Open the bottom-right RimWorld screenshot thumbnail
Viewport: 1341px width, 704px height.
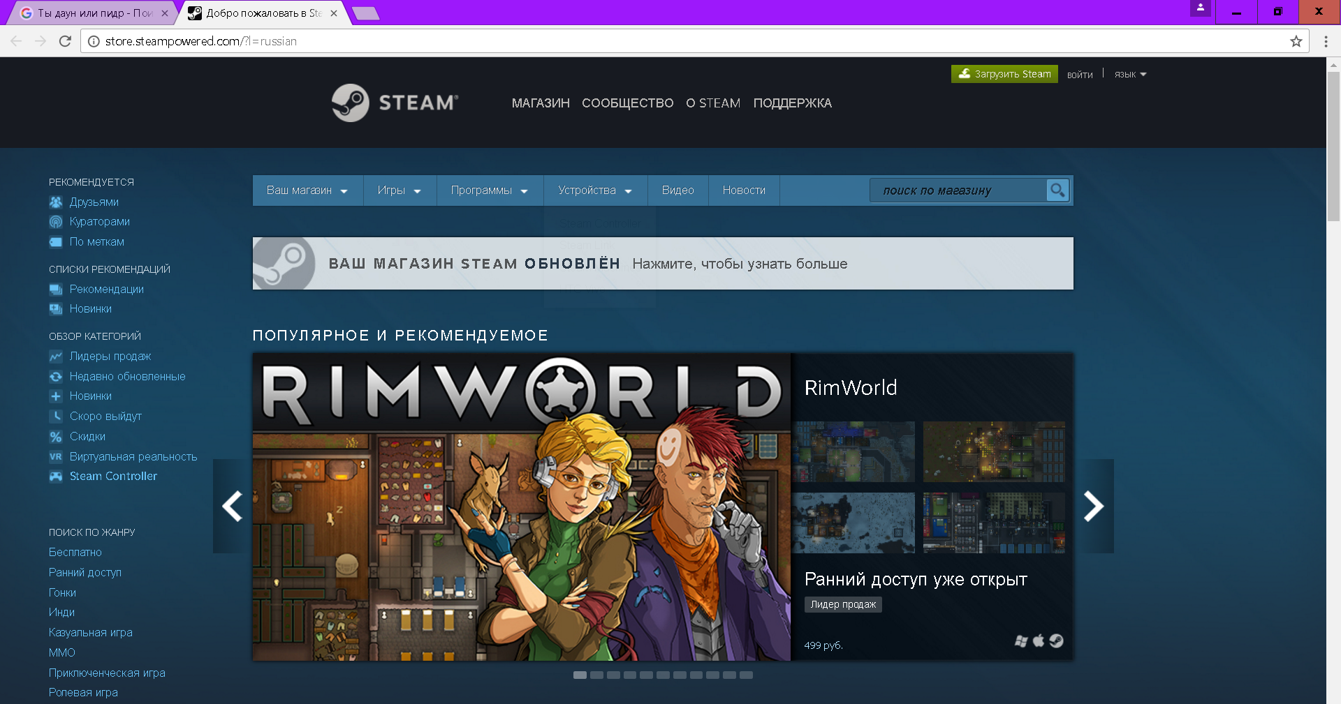click(x=994, y=523)
